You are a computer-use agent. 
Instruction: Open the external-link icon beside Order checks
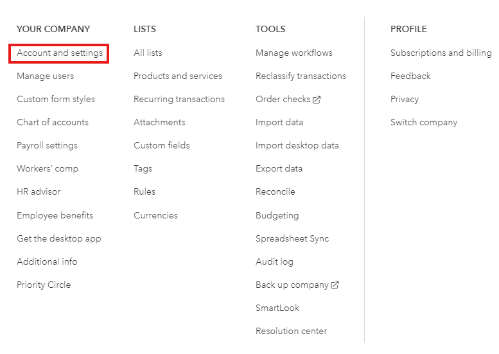coord(317,100)
